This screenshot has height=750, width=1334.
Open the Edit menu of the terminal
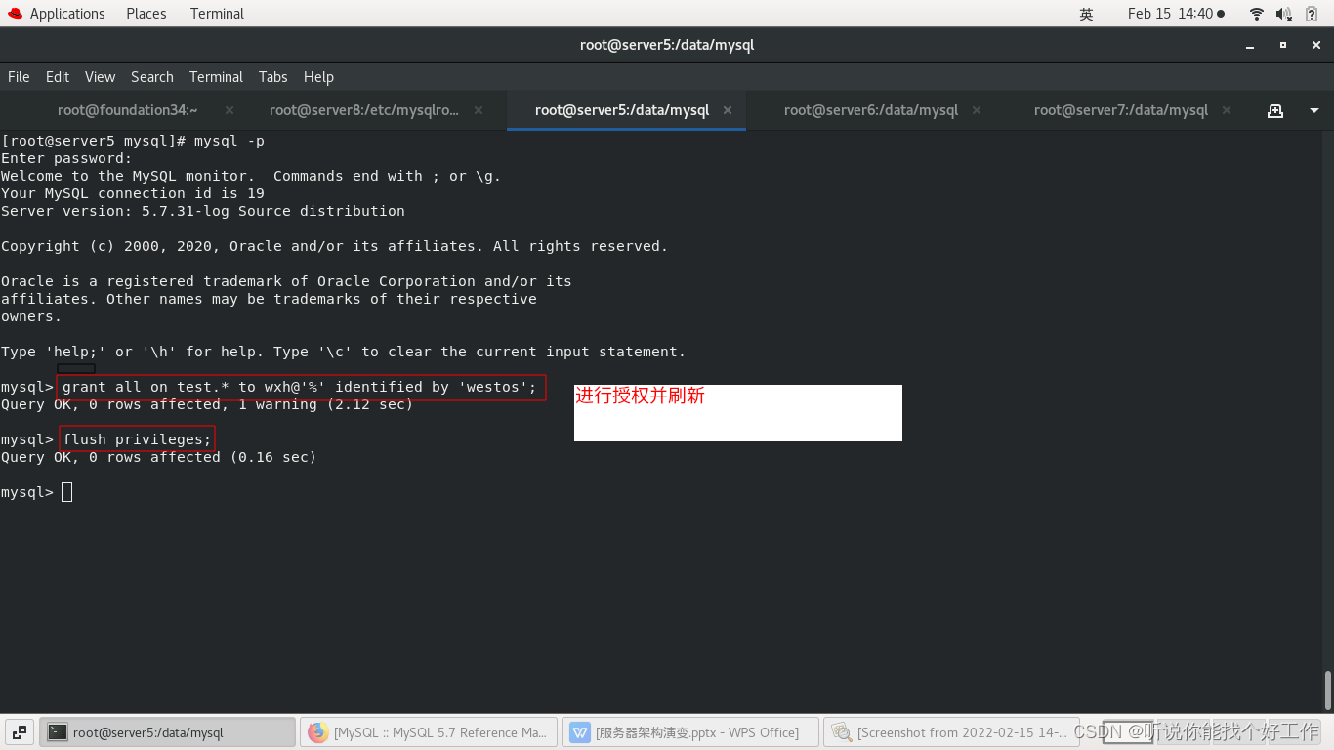58,77
